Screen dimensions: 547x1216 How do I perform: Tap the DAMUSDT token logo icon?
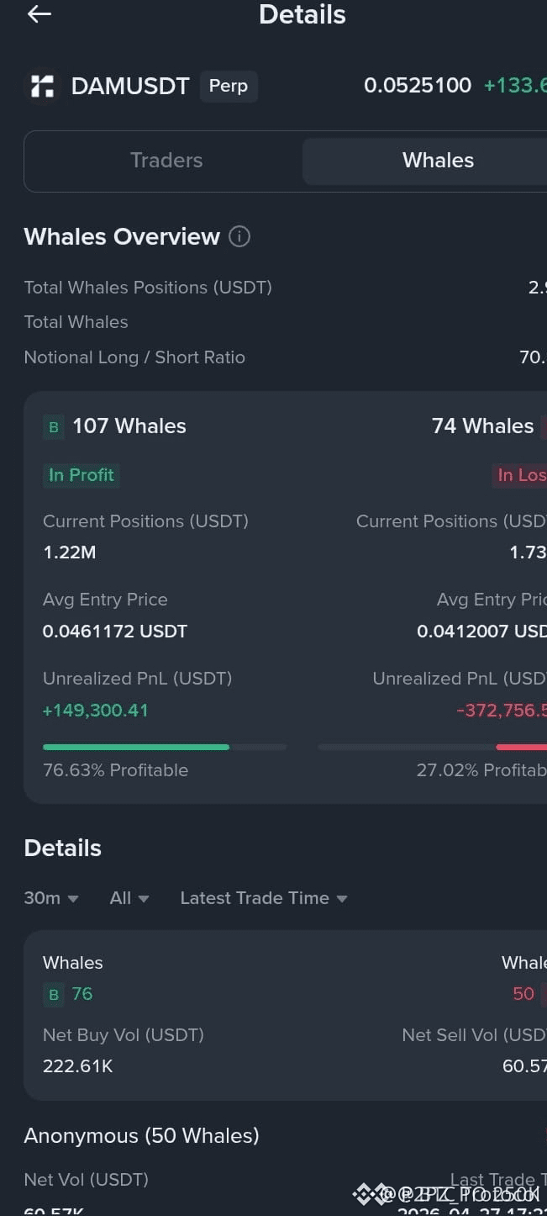tap(41, 86)
